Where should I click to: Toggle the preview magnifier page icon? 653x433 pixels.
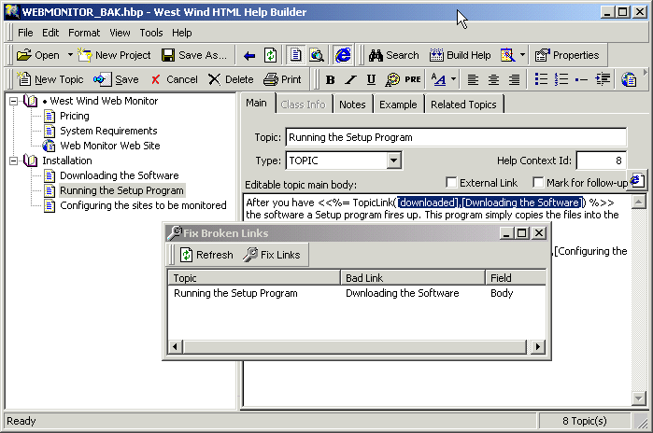[317, 55]
